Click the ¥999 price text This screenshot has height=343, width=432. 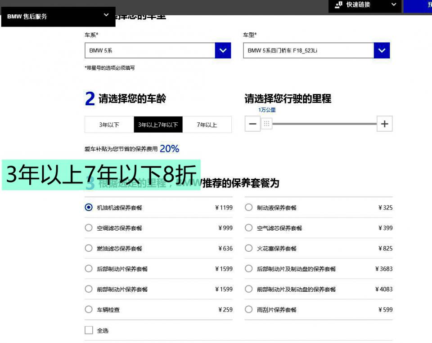coord(225,228)
